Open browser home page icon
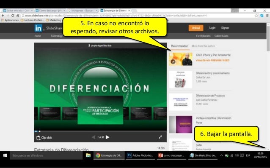The image size is (270, 168). [x=18, y=16]
